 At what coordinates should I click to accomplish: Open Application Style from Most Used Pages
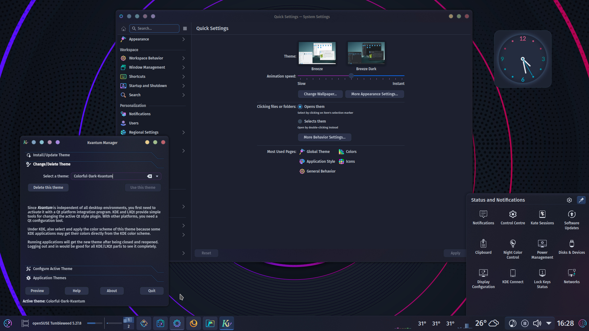[317, 162]
